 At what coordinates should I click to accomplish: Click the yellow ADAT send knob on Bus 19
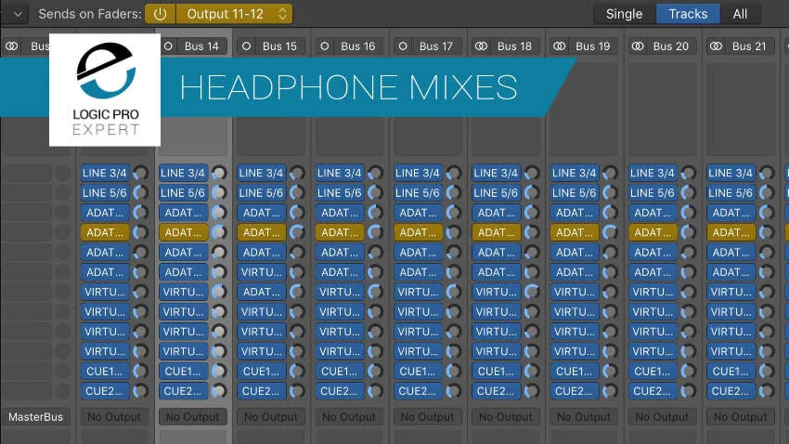point(610,232)
